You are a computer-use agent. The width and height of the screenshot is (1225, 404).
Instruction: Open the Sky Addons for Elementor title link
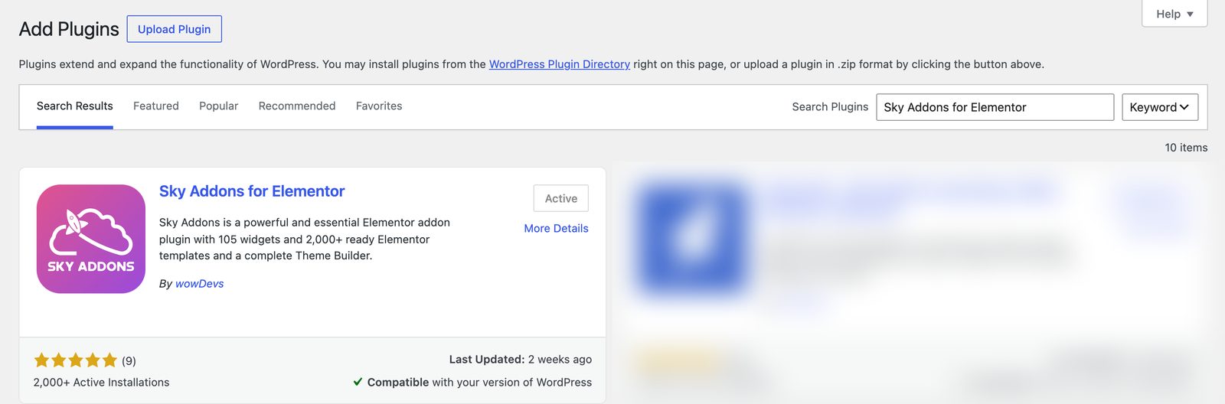(x=252, y=191)
